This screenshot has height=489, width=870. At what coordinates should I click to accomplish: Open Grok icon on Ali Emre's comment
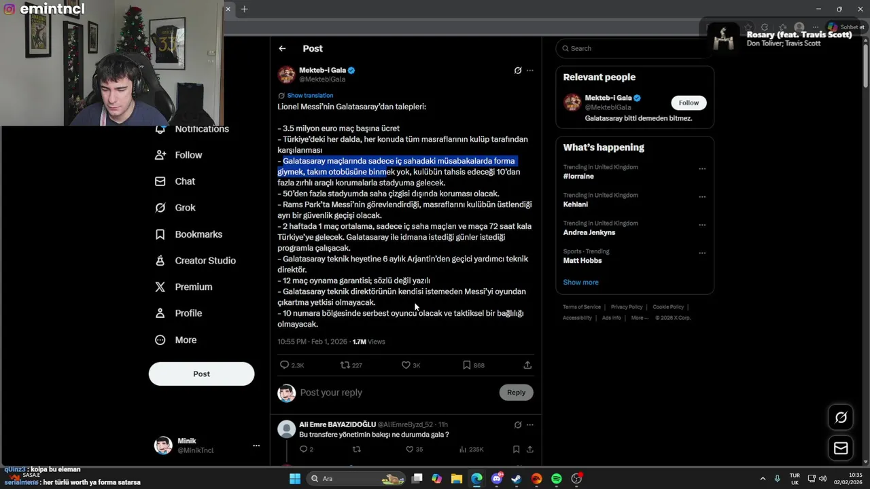tap(518, 424)
